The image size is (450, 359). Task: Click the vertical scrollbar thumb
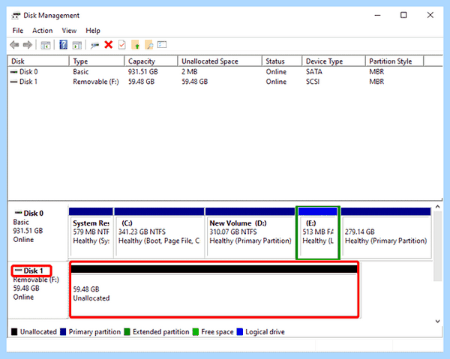click(x=437, y=247)
